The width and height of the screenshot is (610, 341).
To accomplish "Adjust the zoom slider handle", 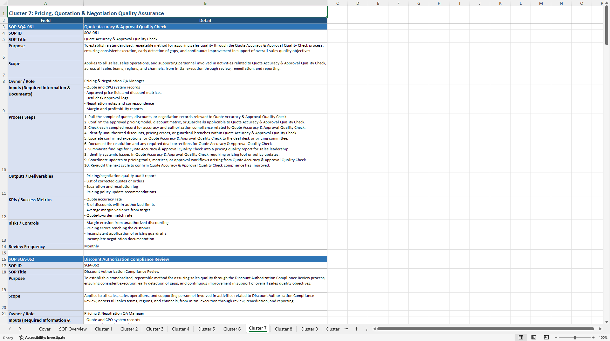I will pos(575,338).
